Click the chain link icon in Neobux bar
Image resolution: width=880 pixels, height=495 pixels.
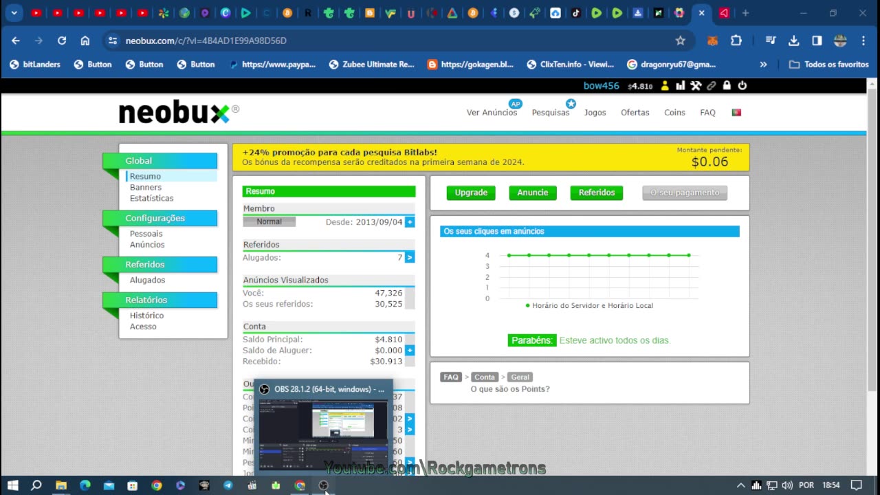coord(712,86)
